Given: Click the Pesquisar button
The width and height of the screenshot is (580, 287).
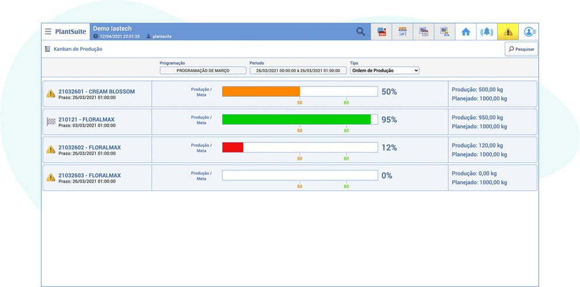Looking at the screenshot, I should click(521, 49).
